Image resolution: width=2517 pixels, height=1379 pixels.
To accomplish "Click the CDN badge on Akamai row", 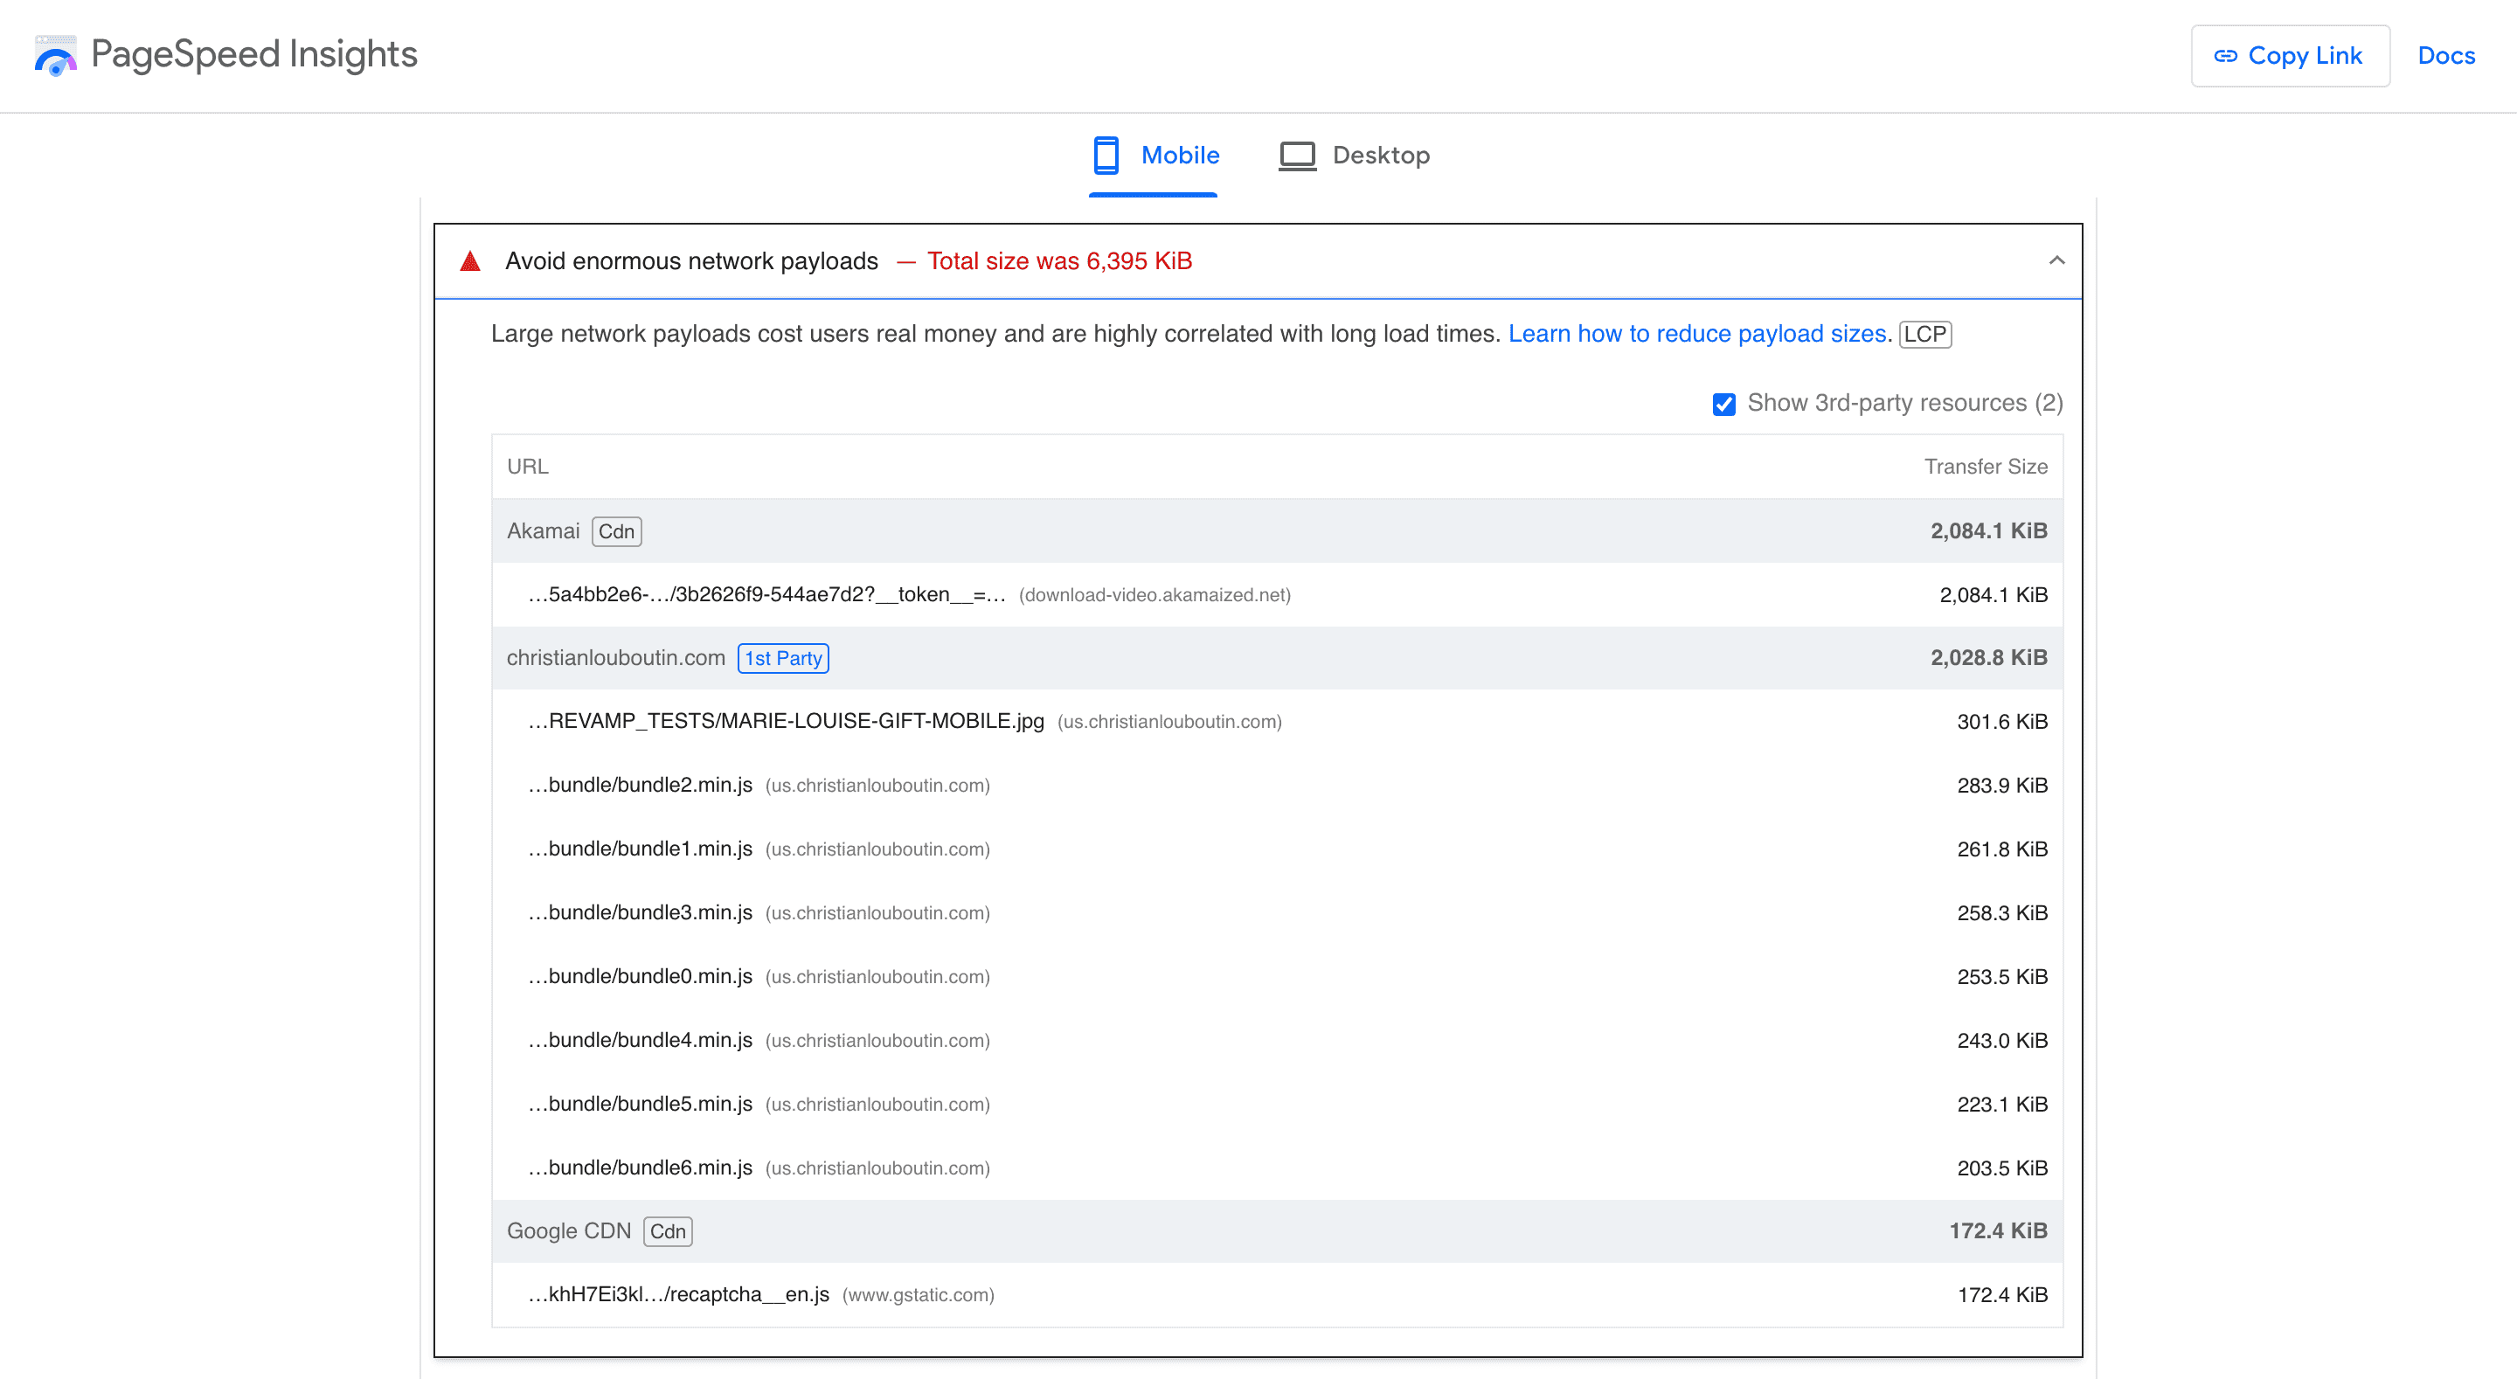I will [616, 530].
